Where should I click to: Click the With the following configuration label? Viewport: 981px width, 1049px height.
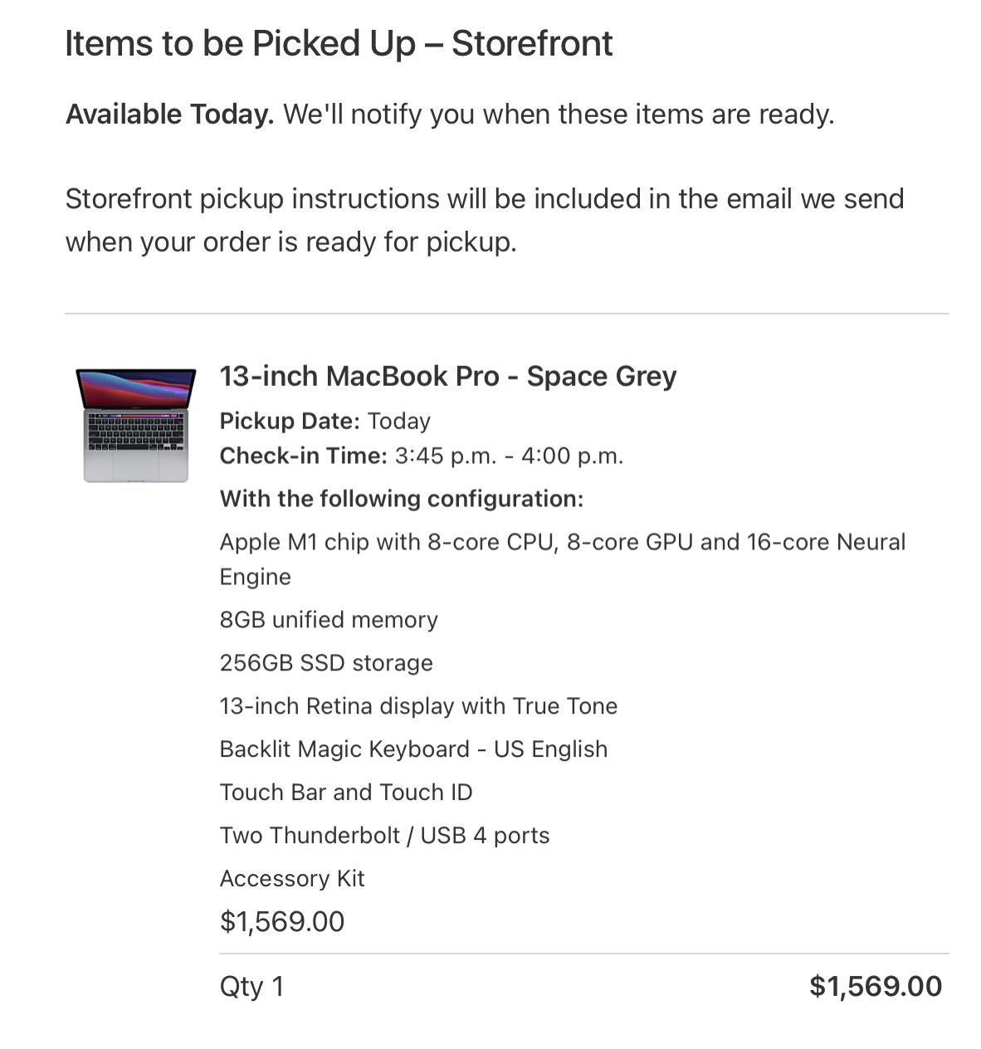[402, 499]
